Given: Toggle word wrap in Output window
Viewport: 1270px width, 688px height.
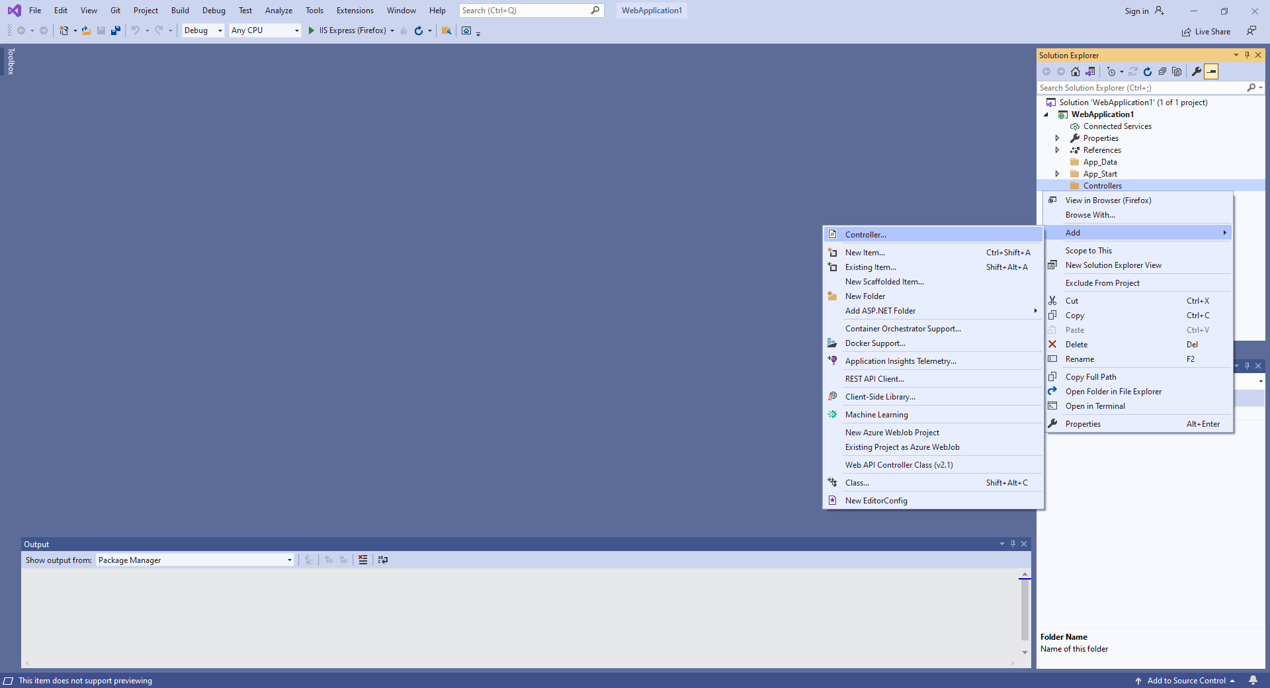Looking at the screenshot, I should 383,560.
